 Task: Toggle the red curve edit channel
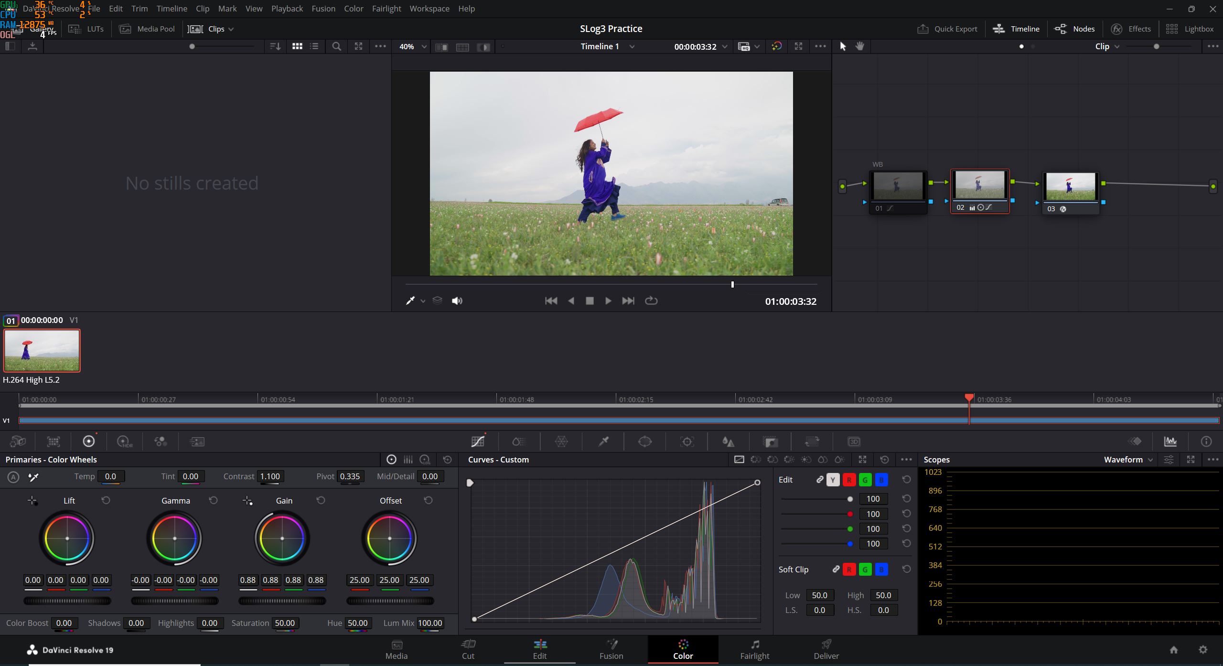(849, 480)
